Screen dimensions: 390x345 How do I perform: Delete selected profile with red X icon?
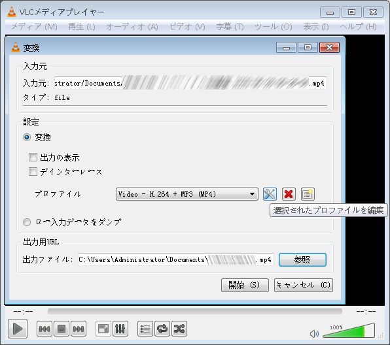point(289,194)
